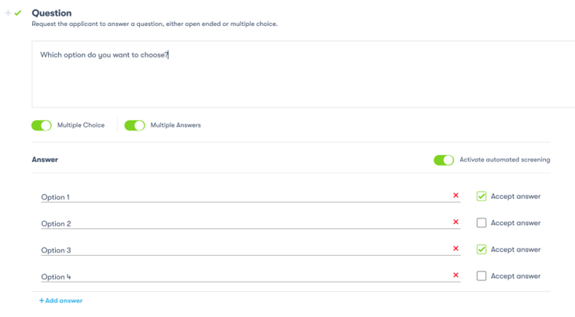Uncheck Accept answer for Option 1
The image size is (575, 317).
[481, 196]
